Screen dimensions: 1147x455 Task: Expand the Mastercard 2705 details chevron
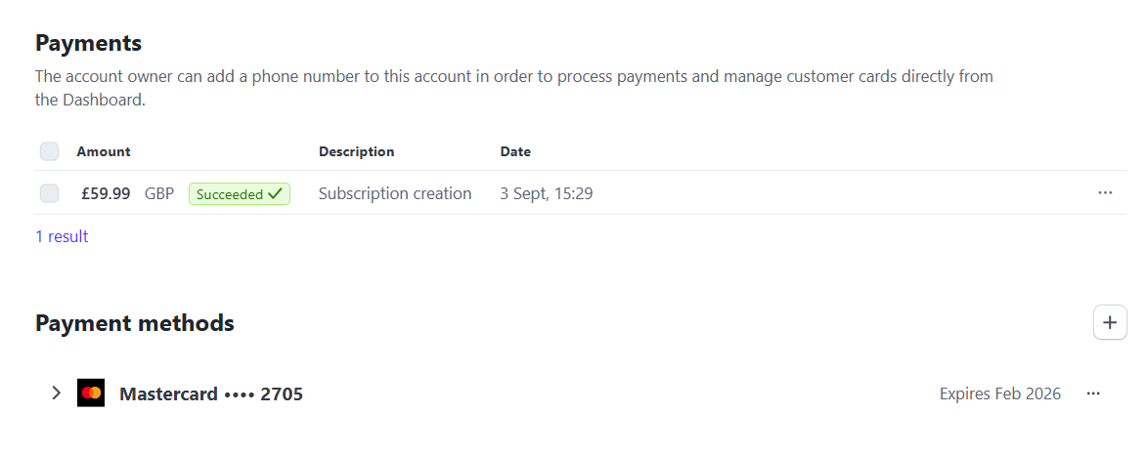click(x=57, y=393)
